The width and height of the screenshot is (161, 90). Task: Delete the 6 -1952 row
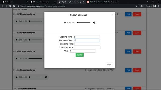[x=137, y=14]
